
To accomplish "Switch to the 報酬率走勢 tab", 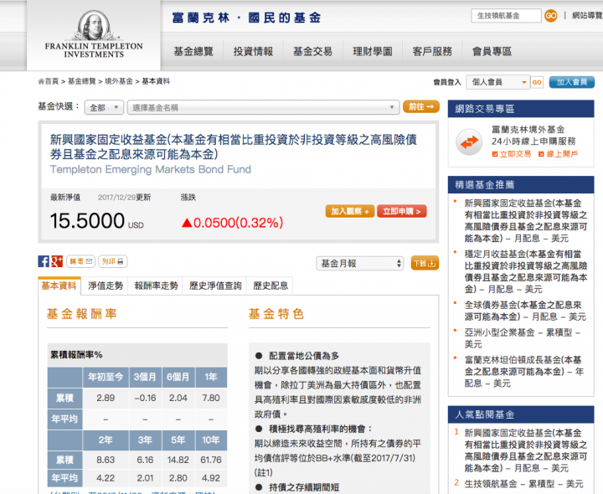I will point(156,286).
